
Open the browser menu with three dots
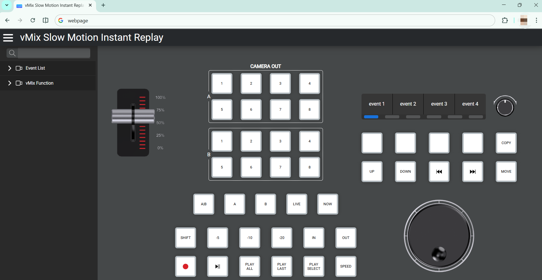point(536,20)
